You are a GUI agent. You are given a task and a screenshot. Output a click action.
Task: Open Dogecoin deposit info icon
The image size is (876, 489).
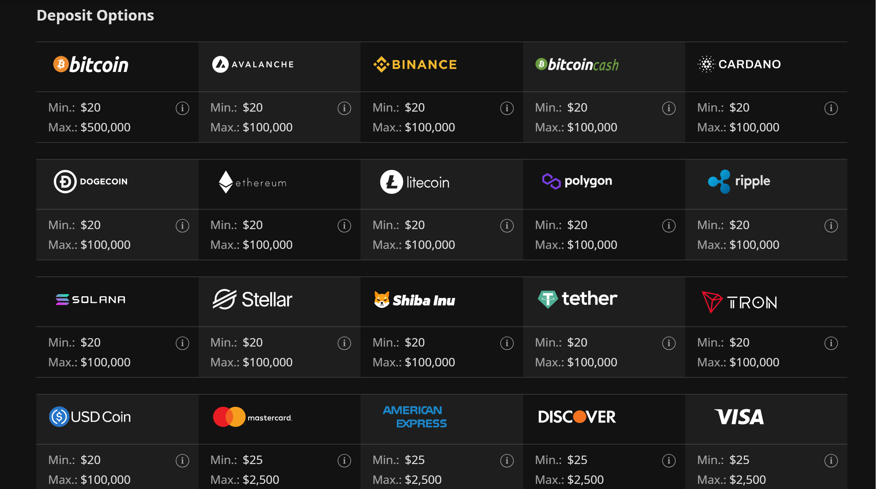182,226
